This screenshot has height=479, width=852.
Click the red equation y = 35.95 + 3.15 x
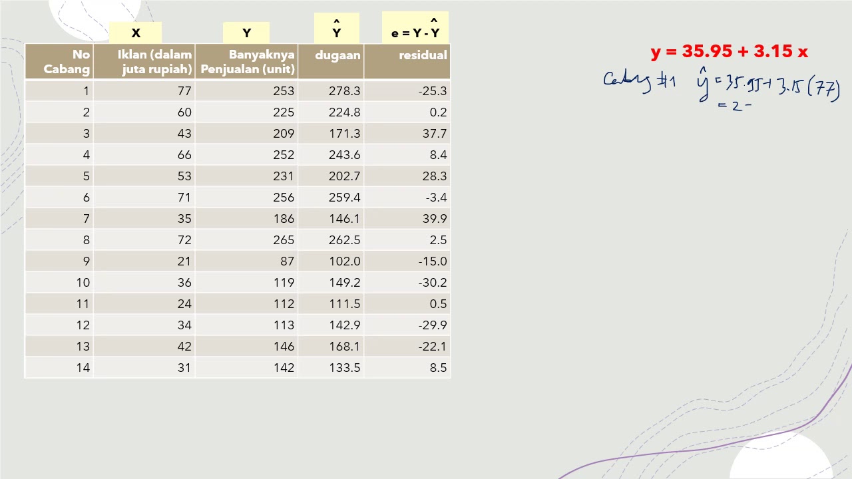[730, 52]
